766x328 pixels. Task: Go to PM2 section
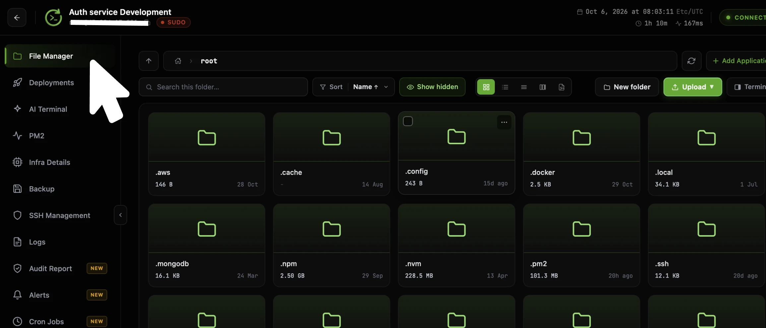(60, 136)
